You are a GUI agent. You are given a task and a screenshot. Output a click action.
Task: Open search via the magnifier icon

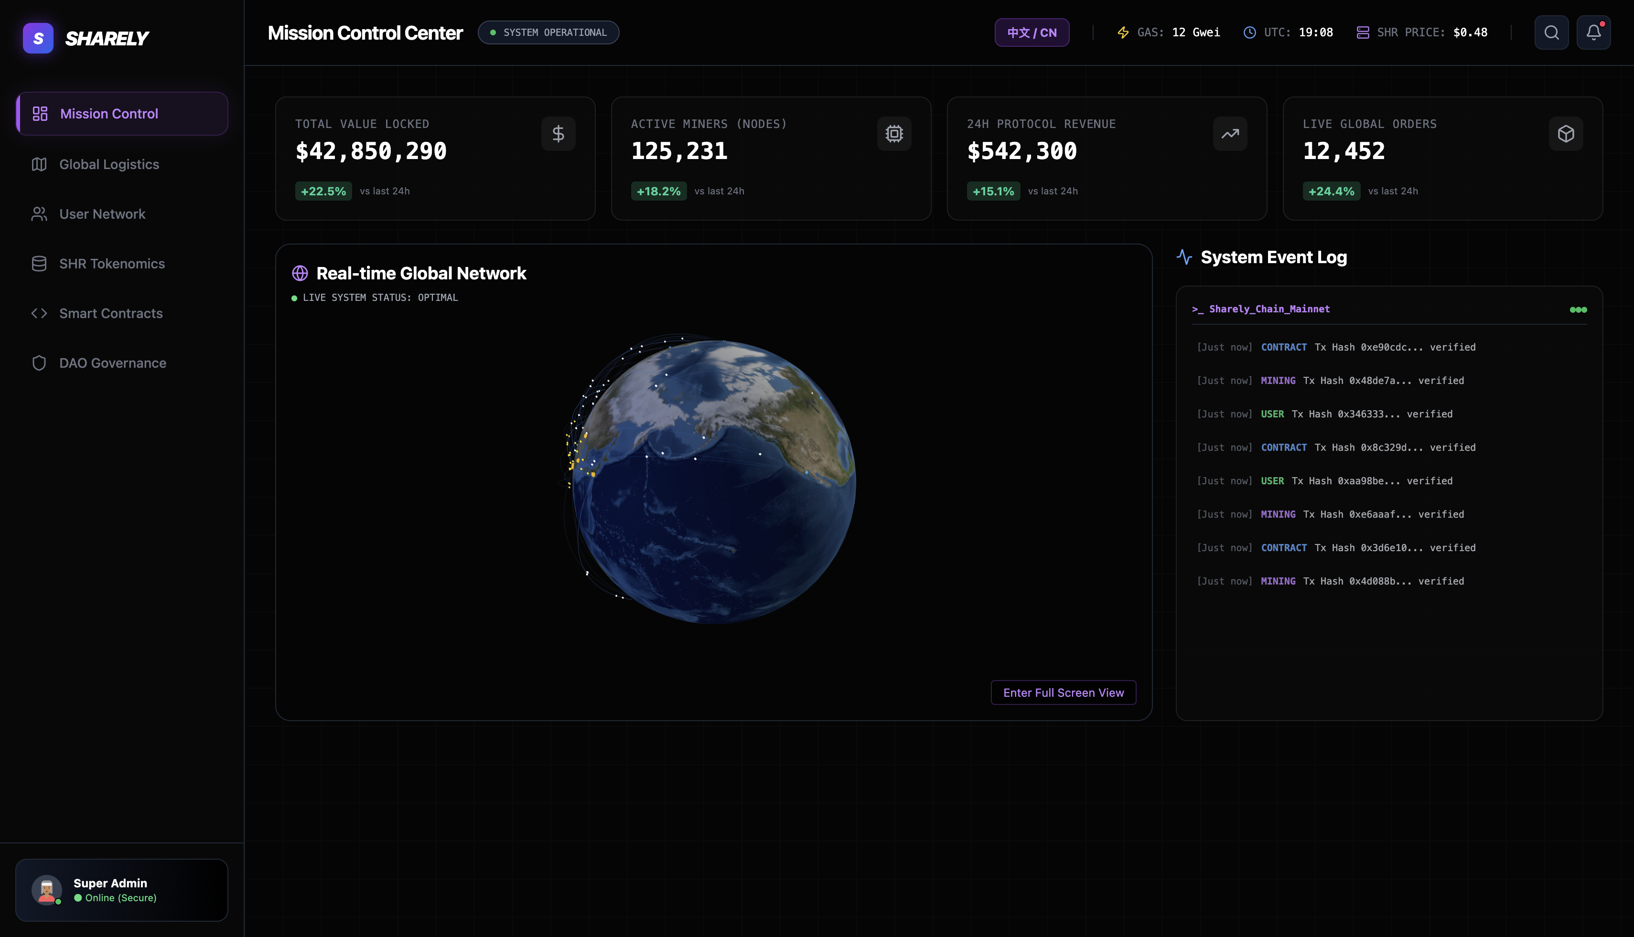tap(1552, 32)
